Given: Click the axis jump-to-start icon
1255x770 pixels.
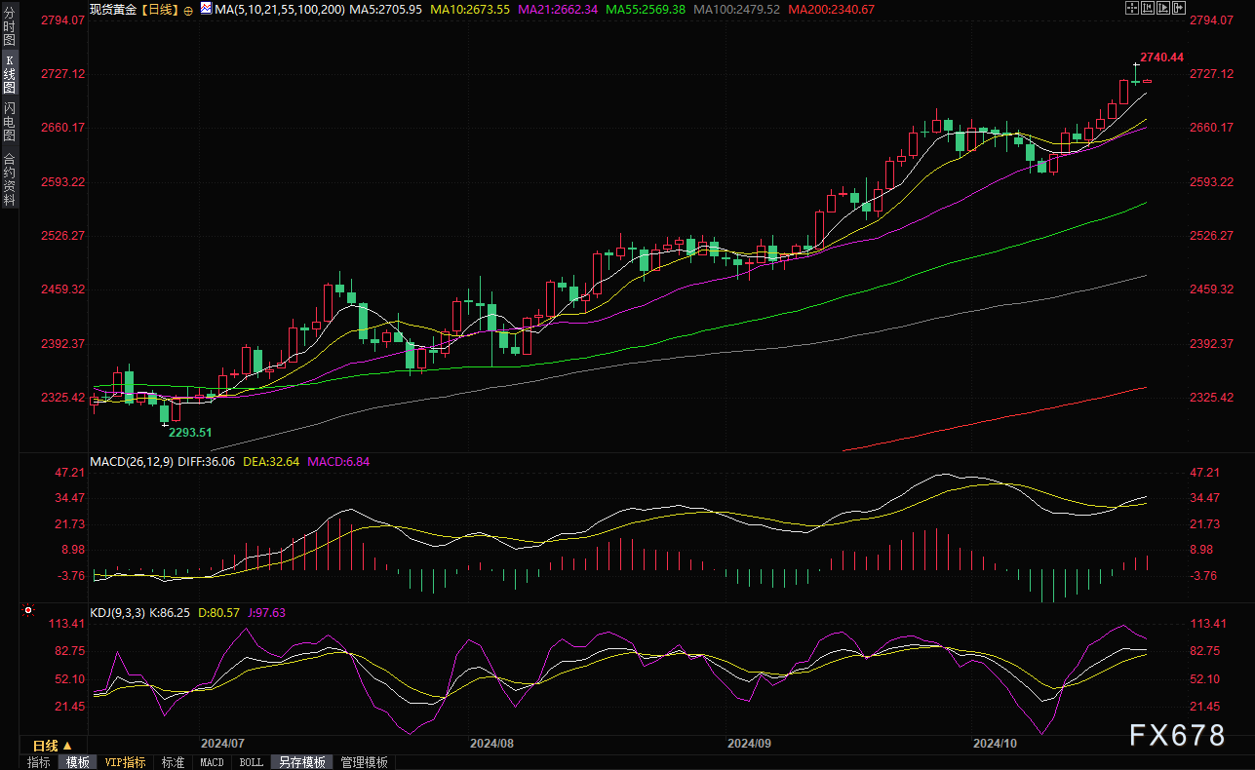Looking at the screenshot, I should point(1148,8).
